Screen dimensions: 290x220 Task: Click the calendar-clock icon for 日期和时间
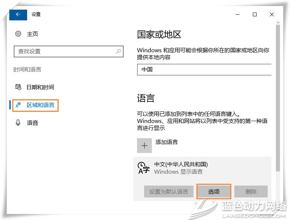[x=18, y=87]
